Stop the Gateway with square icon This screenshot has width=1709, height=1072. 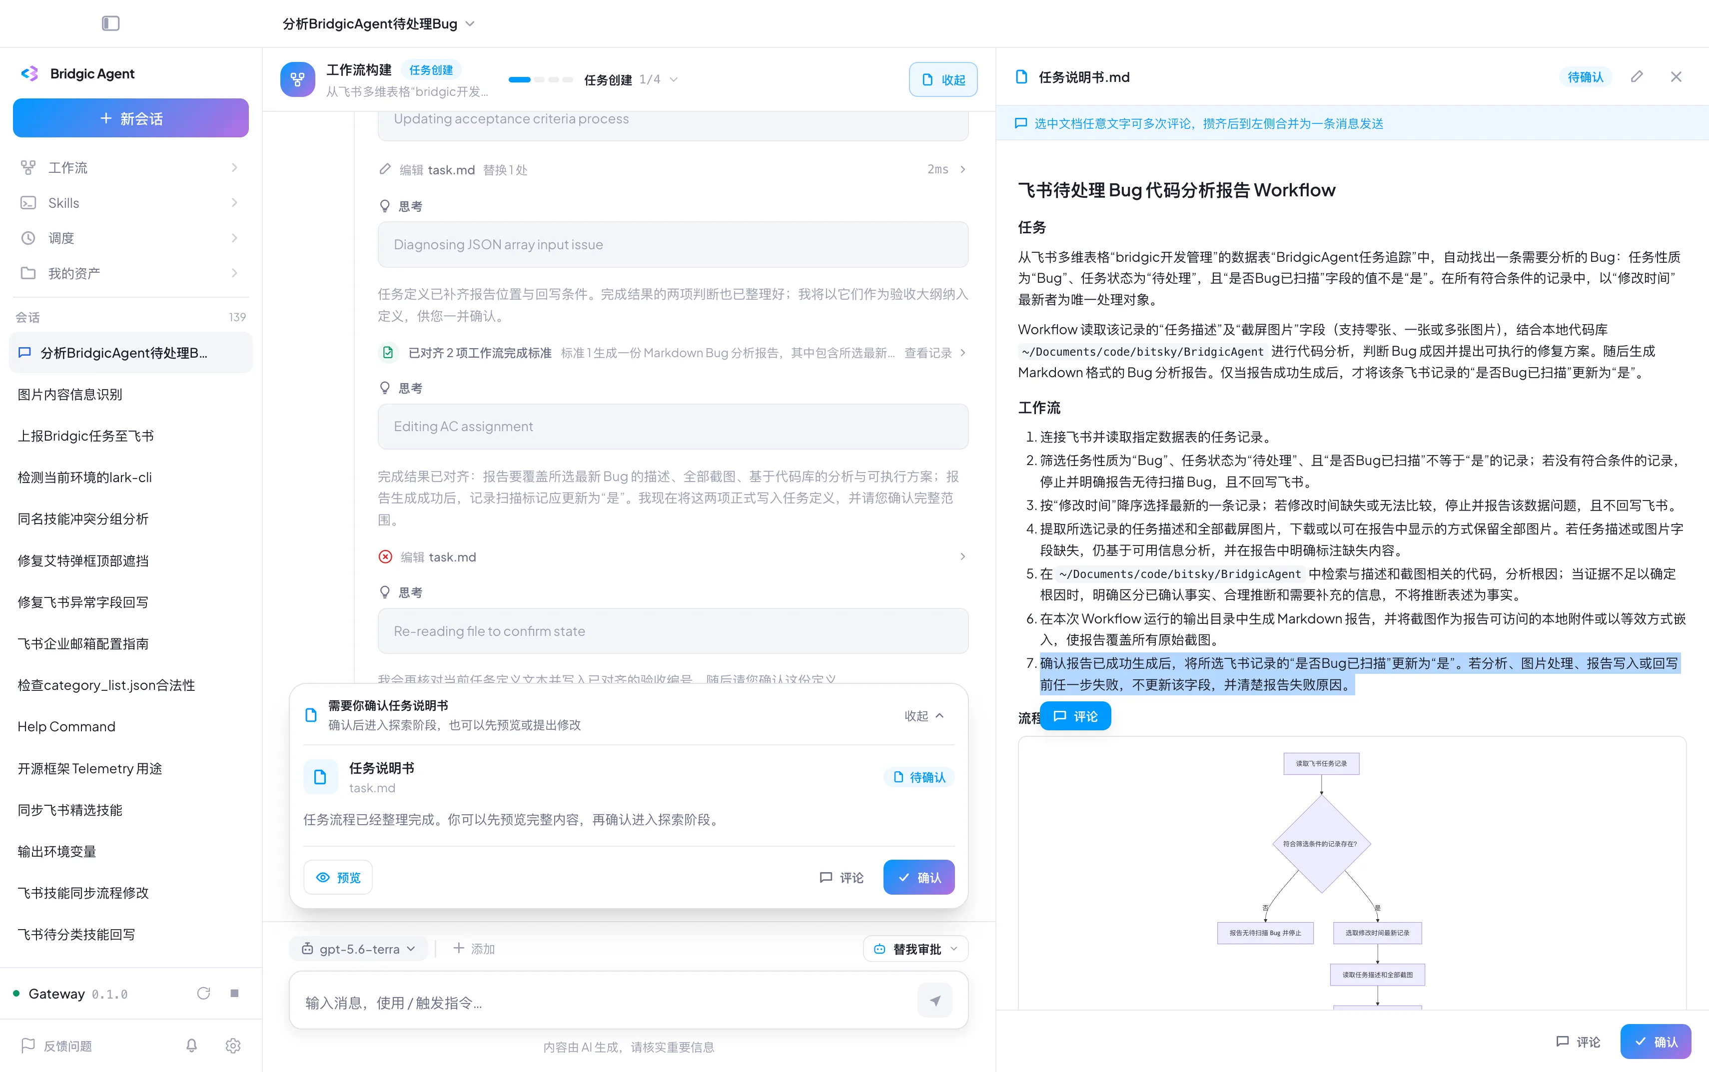(234, 993)
